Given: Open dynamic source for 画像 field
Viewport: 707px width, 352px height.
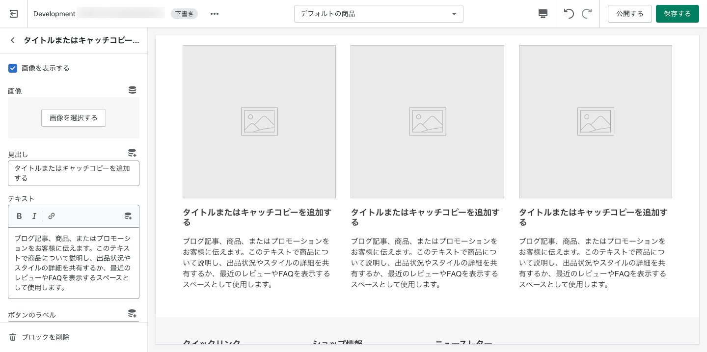Looking at the screenshot, I should pyautogui.click(x=133, y=90).
